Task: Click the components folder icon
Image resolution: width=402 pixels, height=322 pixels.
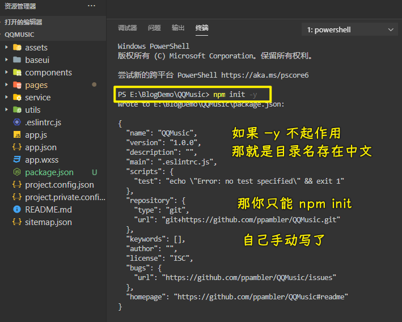Action: (x=17, y=73)
